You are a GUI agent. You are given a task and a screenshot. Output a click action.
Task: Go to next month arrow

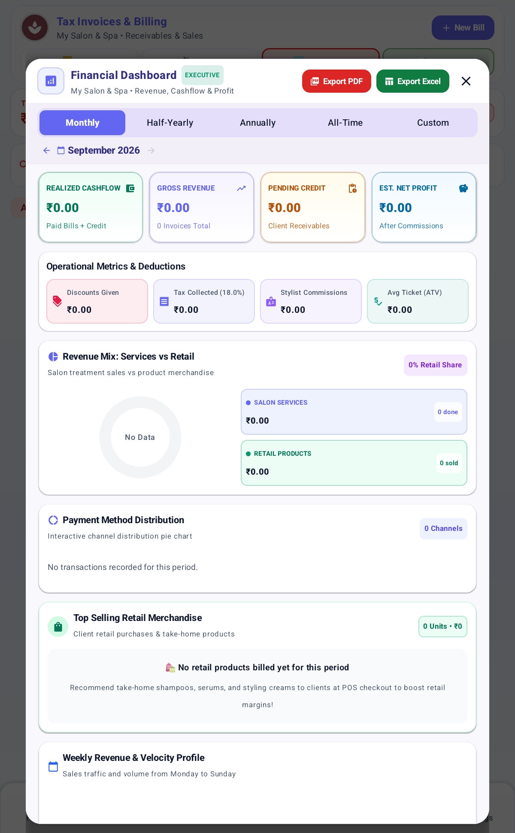(151, 150)
